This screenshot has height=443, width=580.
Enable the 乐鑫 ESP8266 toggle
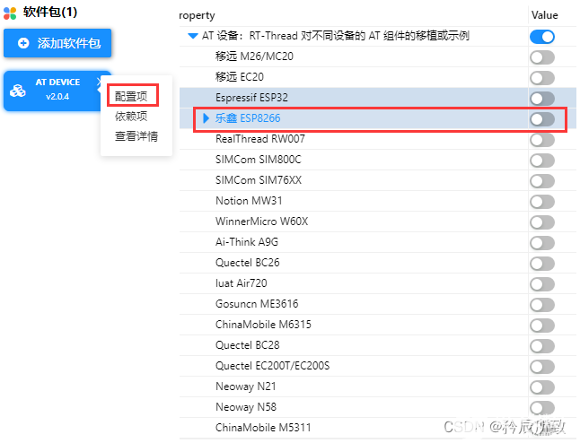pyautogui.click(x=542, y=119)
